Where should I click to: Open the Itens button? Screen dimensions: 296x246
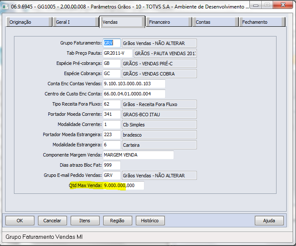click(85, 221)
